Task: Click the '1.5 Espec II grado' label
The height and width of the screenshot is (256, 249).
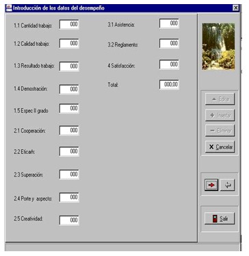Action: [31, 111]
